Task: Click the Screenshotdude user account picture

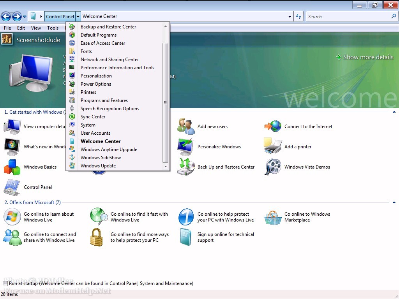Action: click(x=7, y=39)
